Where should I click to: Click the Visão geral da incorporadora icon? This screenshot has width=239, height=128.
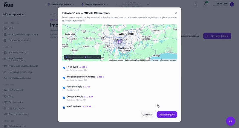click(5, 34)
